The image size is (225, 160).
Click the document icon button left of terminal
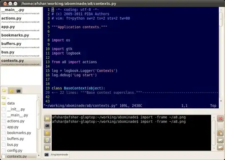[x=47, y=140]
